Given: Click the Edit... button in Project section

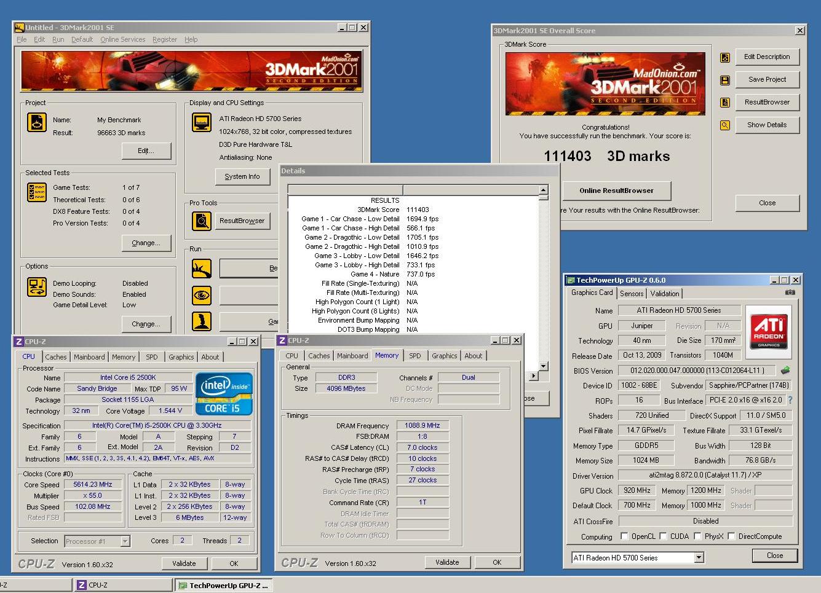Looking at the screenshot, I should 146,151.
